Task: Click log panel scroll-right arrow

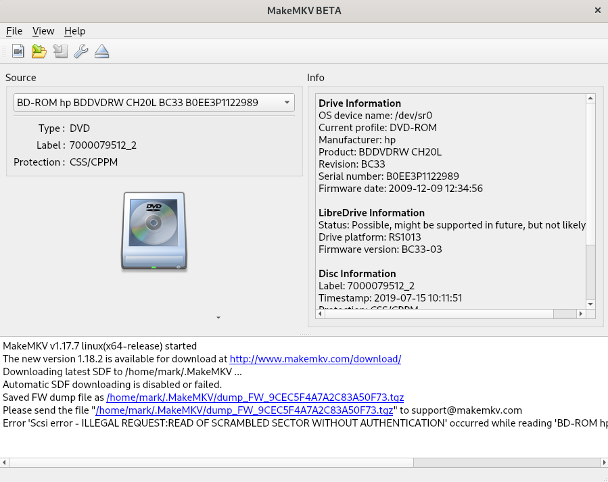Action: point(602,463)
